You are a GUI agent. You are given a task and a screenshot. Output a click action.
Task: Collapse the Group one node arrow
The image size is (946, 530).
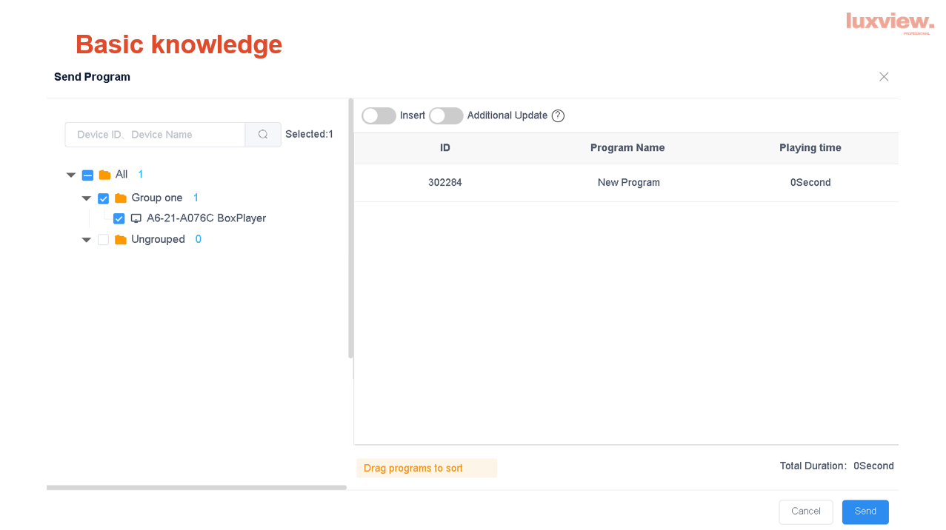point(87,198)
